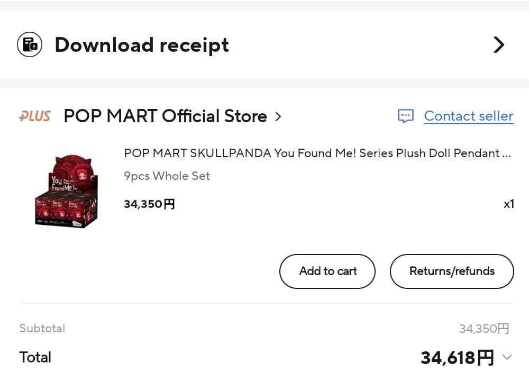
Task: Click chevron beside POP MART Official Store
Action: (x=279, y=116)
